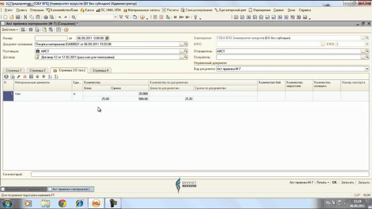Switch to the Страница 4 tab
The image size is (372, 209).
(x=101, y=70)
